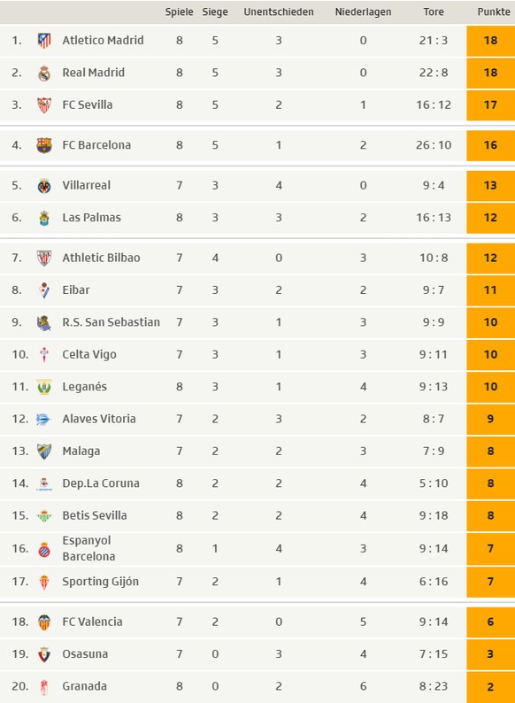Open the Las Palmas team name
515x703 pixels.
91,218
